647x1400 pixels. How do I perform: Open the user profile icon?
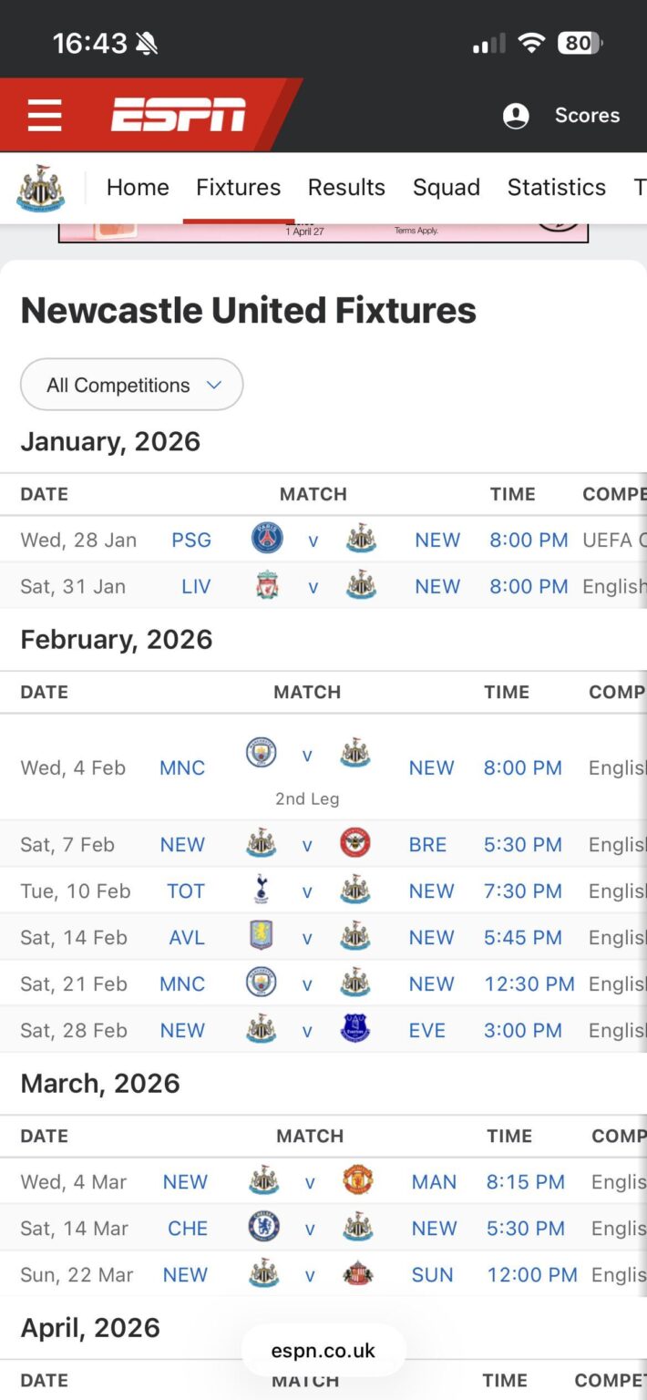pos(515,116)
